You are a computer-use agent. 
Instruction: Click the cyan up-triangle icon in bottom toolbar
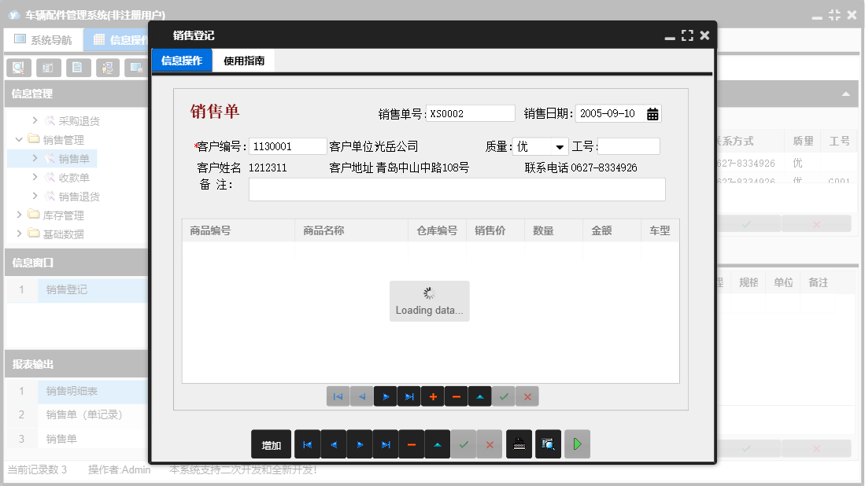[x=437, y=444]
